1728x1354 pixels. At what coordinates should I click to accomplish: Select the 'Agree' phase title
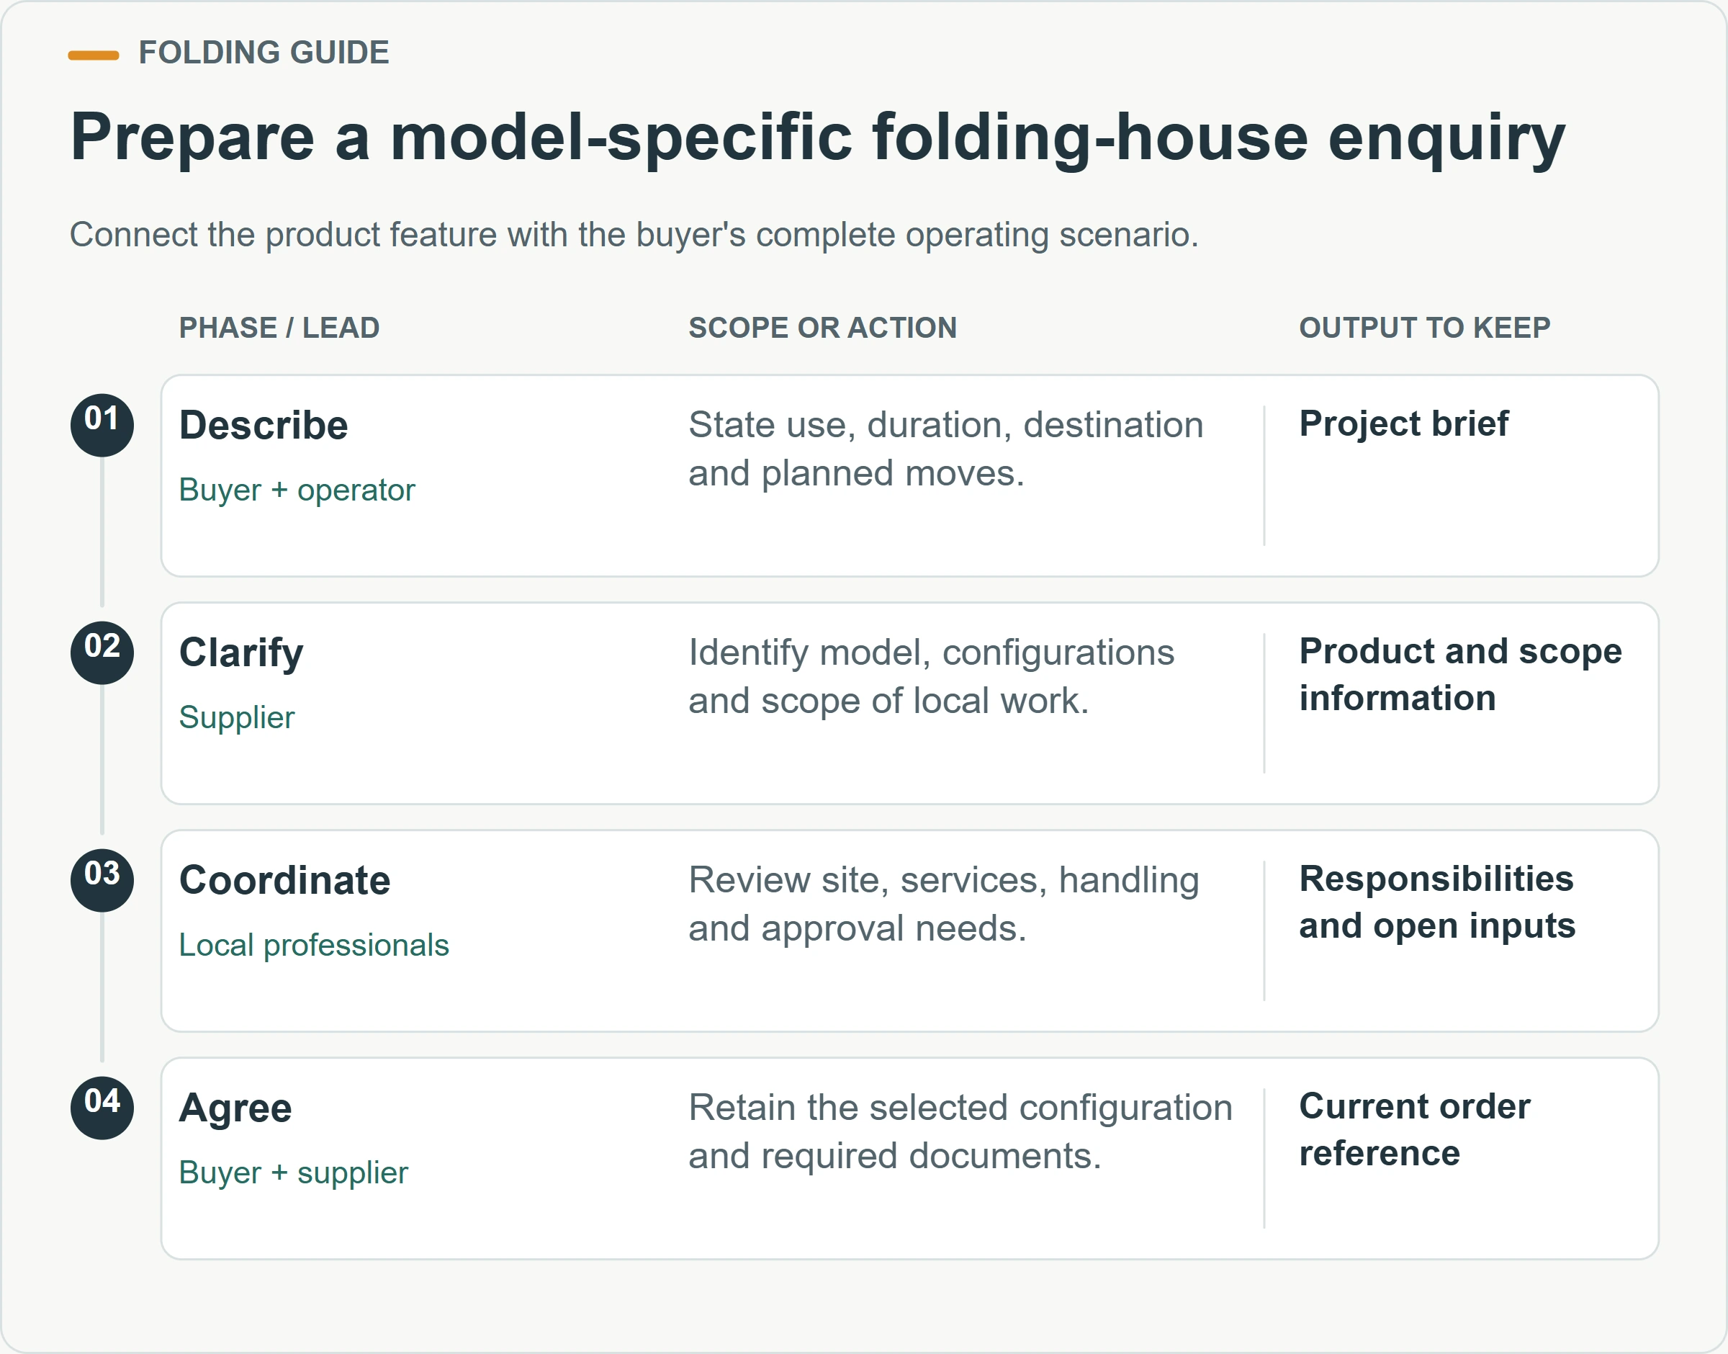[235, 1109]
